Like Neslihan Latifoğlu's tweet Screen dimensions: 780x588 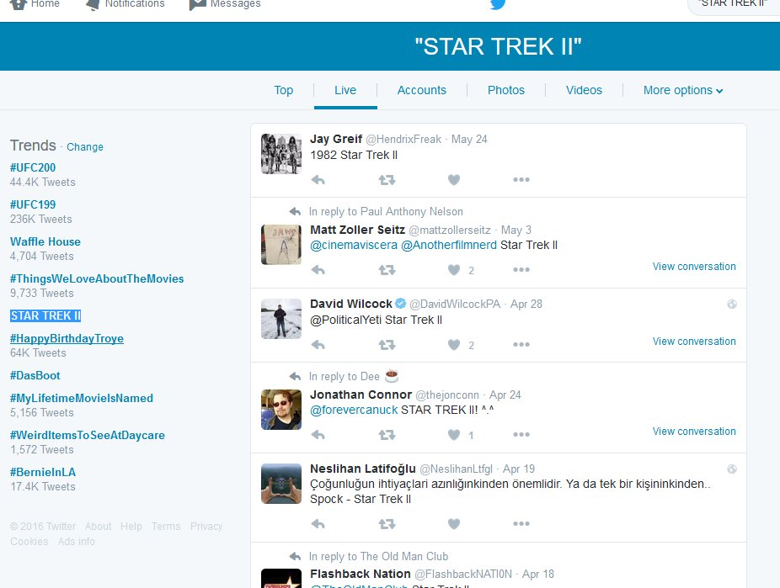(454, 524)
